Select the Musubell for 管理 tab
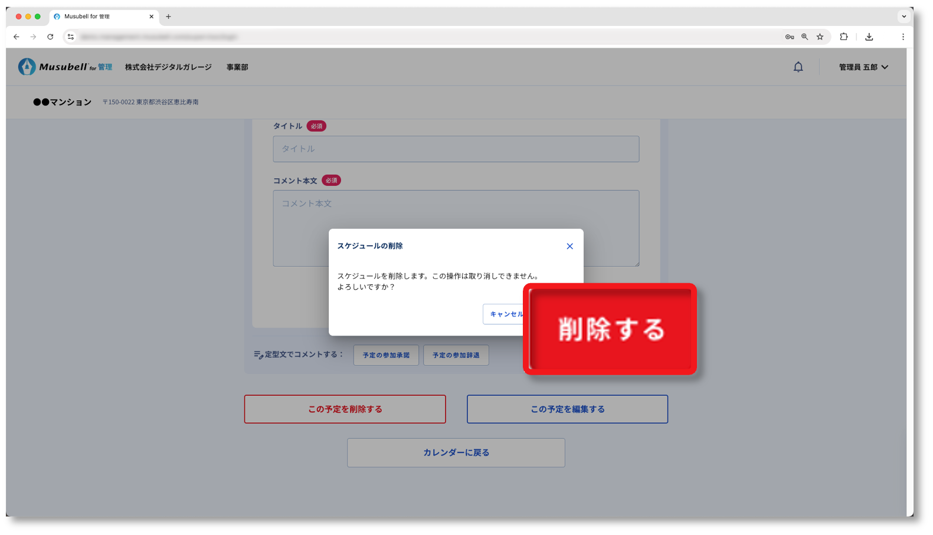 (x=100, y=17)
